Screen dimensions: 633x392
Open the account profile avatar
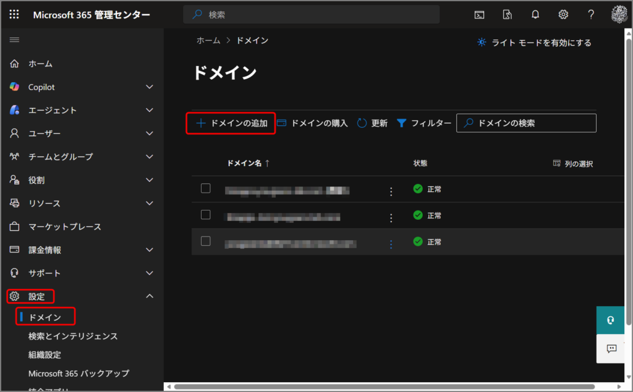point(619,14)
